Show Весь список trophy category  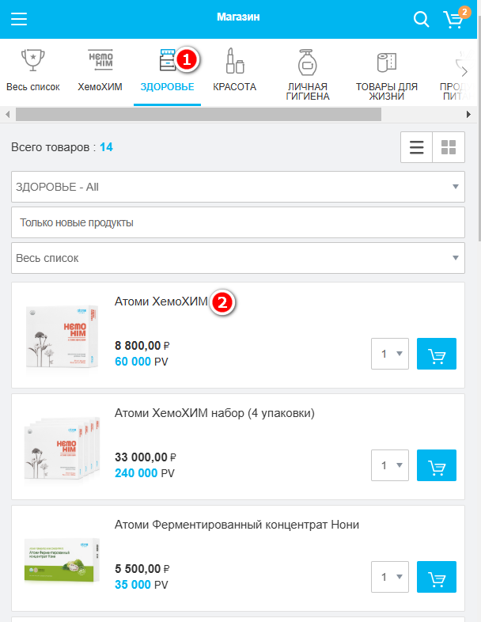32,71
